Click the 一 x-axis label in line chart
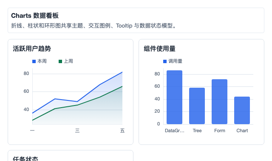The image size is (272, 161). [32, 130]
